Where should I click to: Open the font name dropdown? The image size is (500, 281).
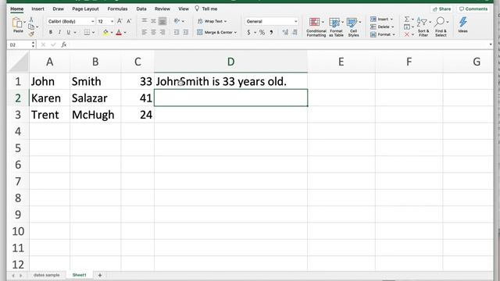coord(92,21)
